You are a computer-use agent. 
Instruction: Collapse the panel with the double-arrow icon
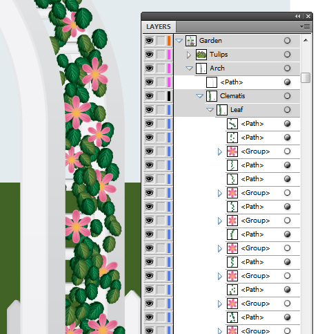point(298,16)
